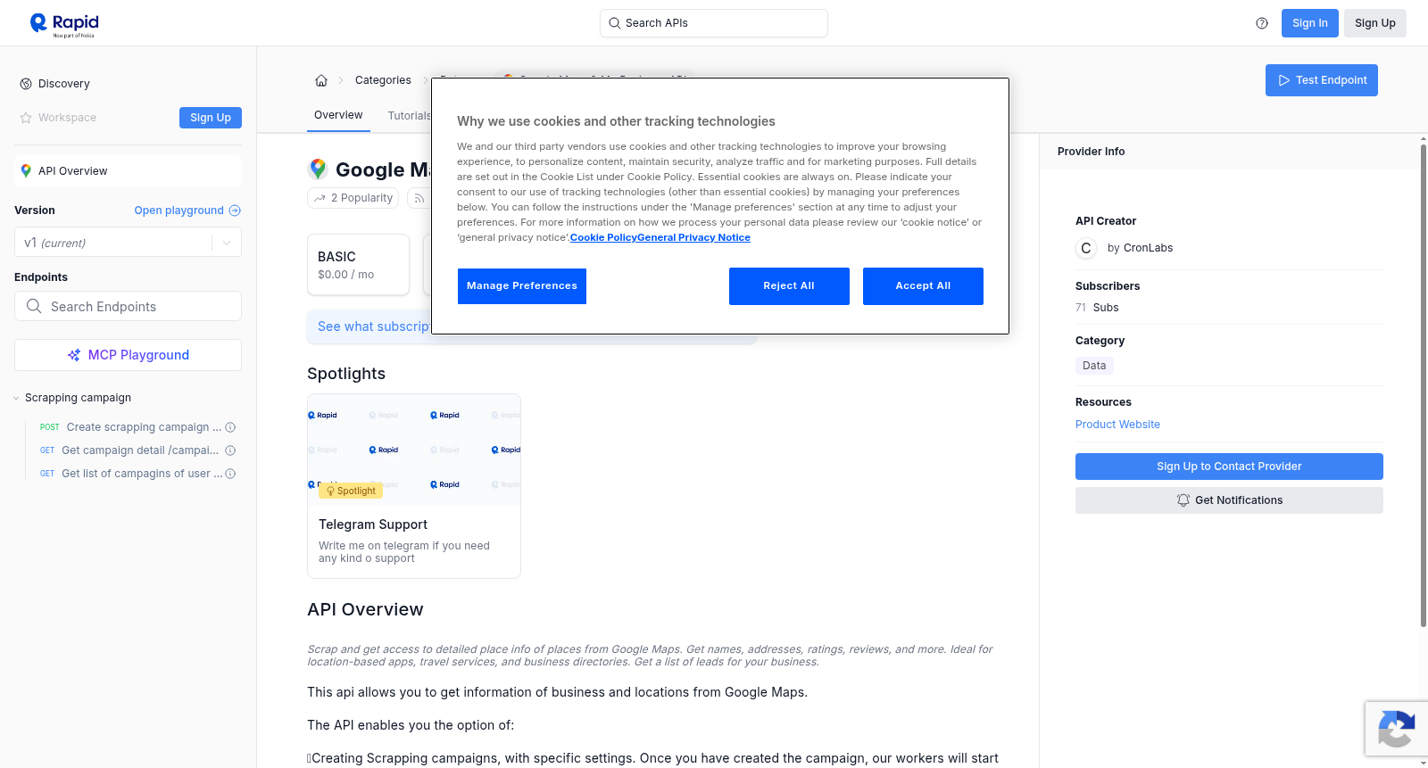Click the RSS feed icon beside Popularity

click(419, 198)
